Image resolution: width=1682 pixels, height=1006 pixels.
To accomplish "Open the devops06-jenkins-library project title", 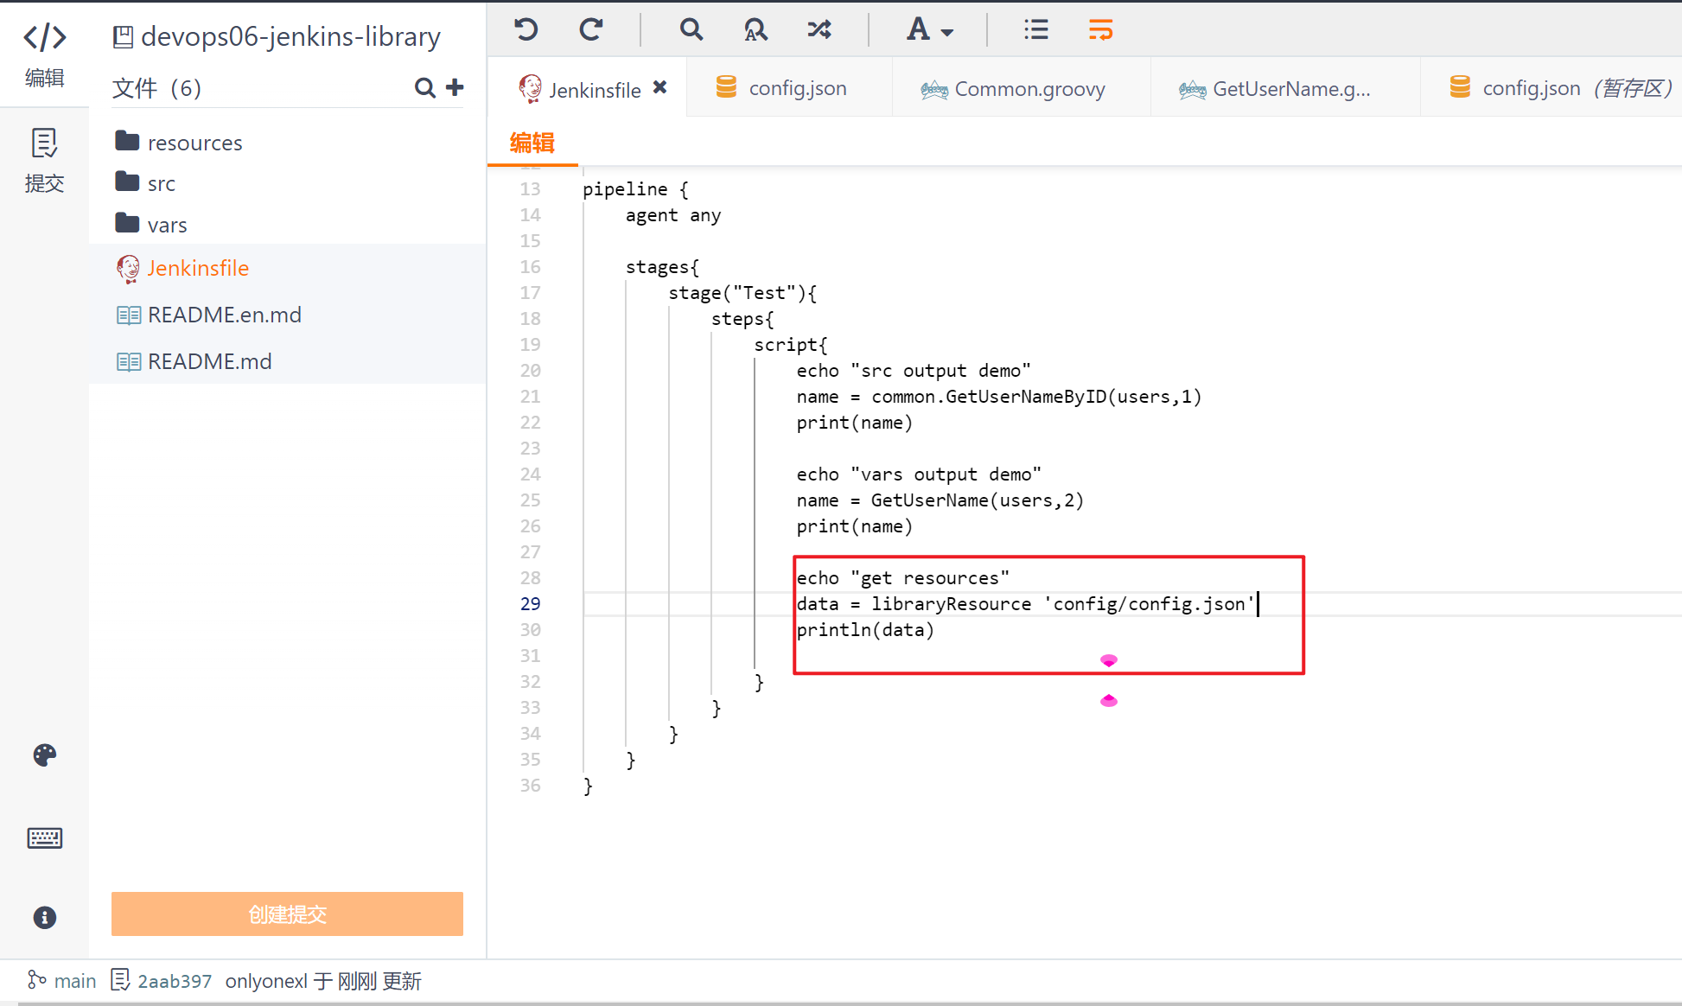I will pos(290,36).
